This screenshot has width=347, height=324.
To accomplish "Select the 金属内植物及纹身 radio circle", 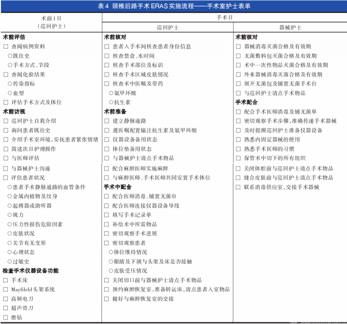I will [10, 196].
